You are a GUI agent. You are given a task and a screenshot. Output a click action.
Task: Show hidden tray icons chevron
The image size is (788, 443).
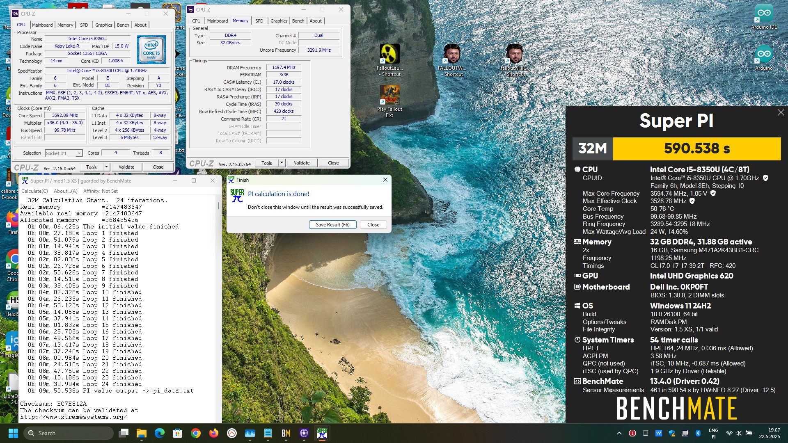tap(619, 433)
